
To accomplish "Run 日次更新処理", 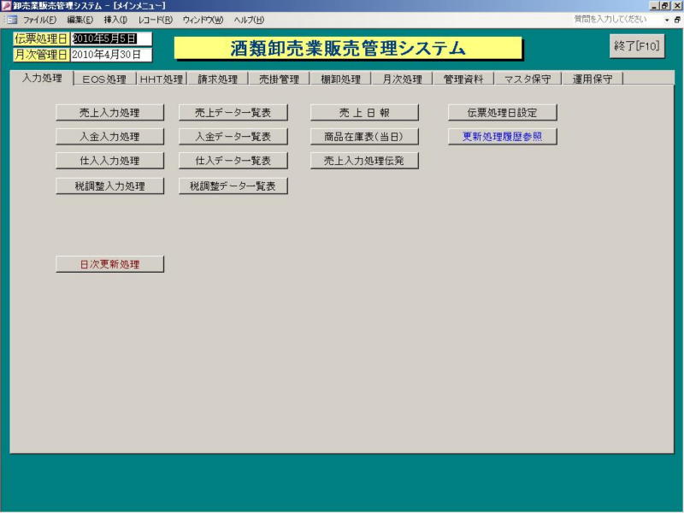I will (109, 264).
